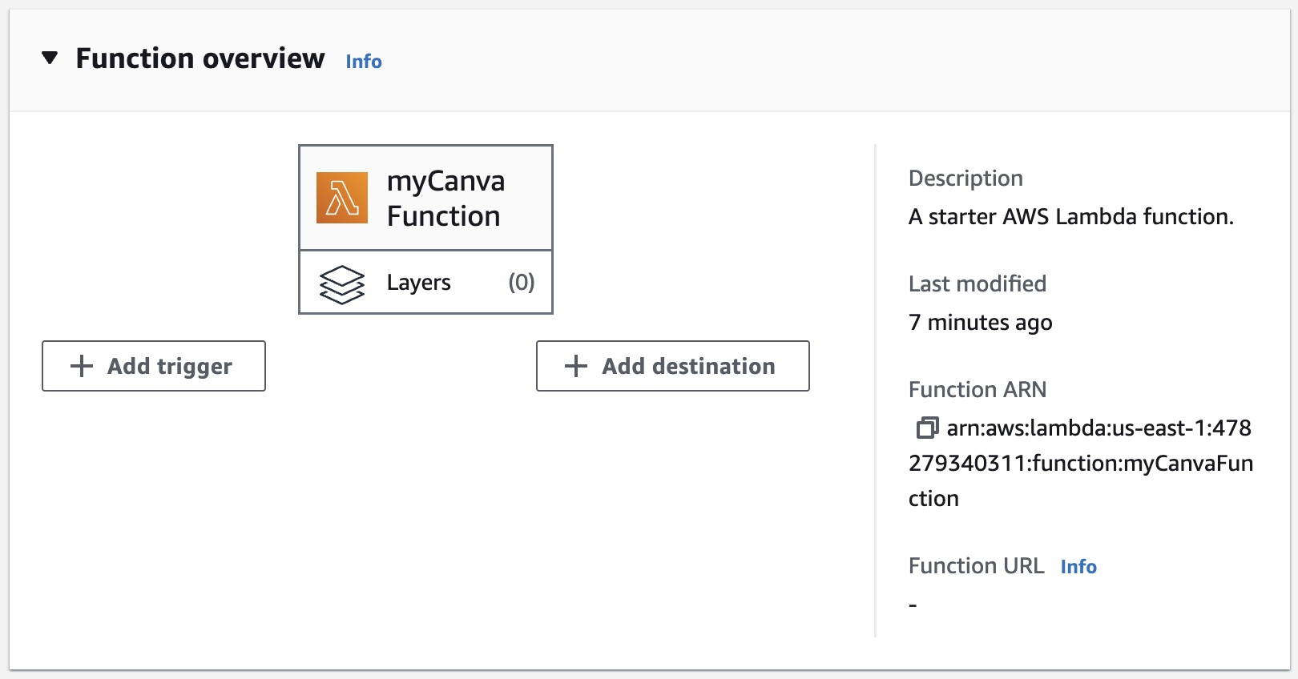Viewport: 1298px width, 679px height.
Task: Select the '7 minutes ago' value
Action: coord(981,322)
